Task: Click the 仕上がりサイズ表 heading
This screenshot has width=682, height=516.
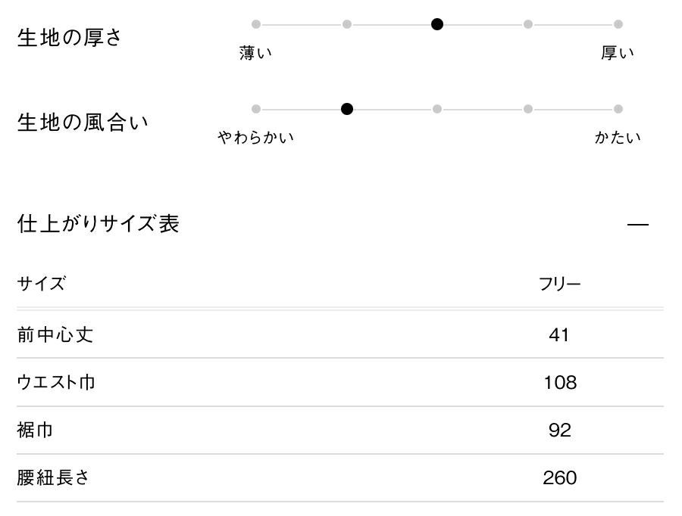Action: (99, 224)
